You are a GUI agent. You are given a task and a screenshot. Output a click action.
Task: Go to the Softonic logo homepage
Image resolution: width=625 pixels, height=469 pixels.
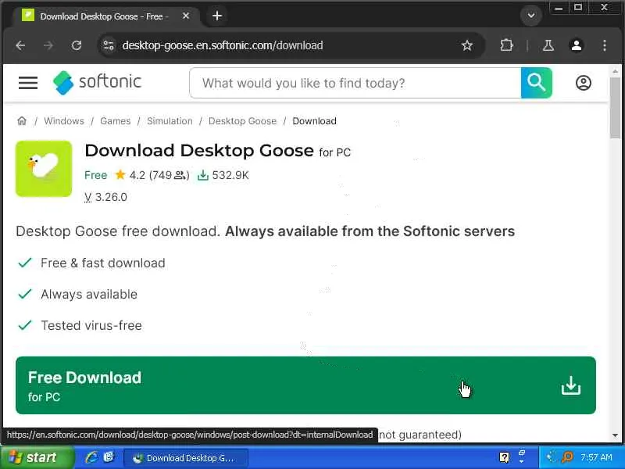(x=97, y=83)
